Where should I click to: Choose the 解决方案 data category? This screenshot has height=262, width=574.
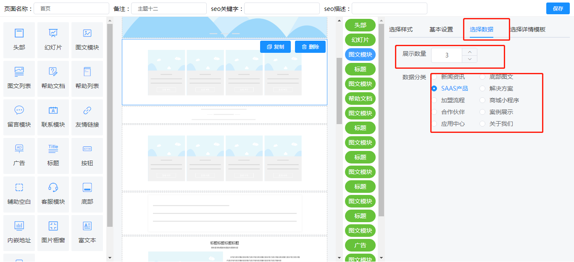(x=482, y=88)
